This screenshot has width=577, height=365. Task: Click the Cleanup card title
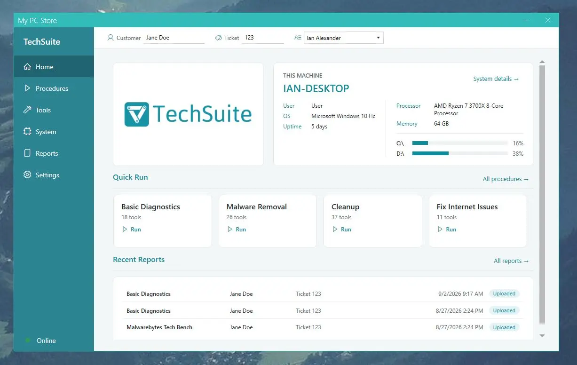click(345, 206)
